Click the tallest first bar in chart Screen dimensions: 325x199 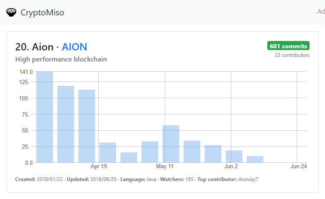44,117
